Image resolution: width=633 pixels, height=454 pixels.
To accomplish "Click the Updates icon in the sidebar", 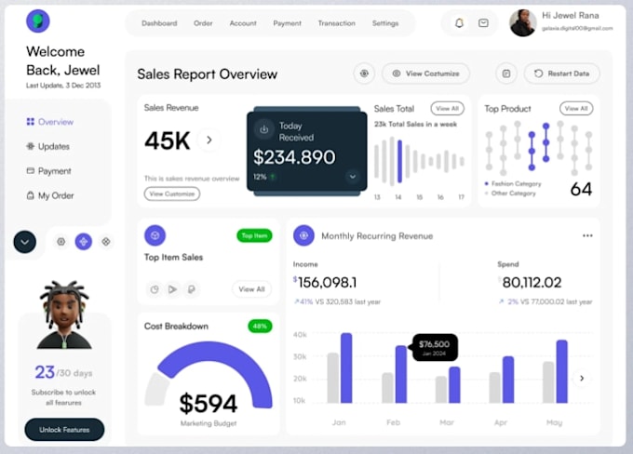I will (31, 146).
